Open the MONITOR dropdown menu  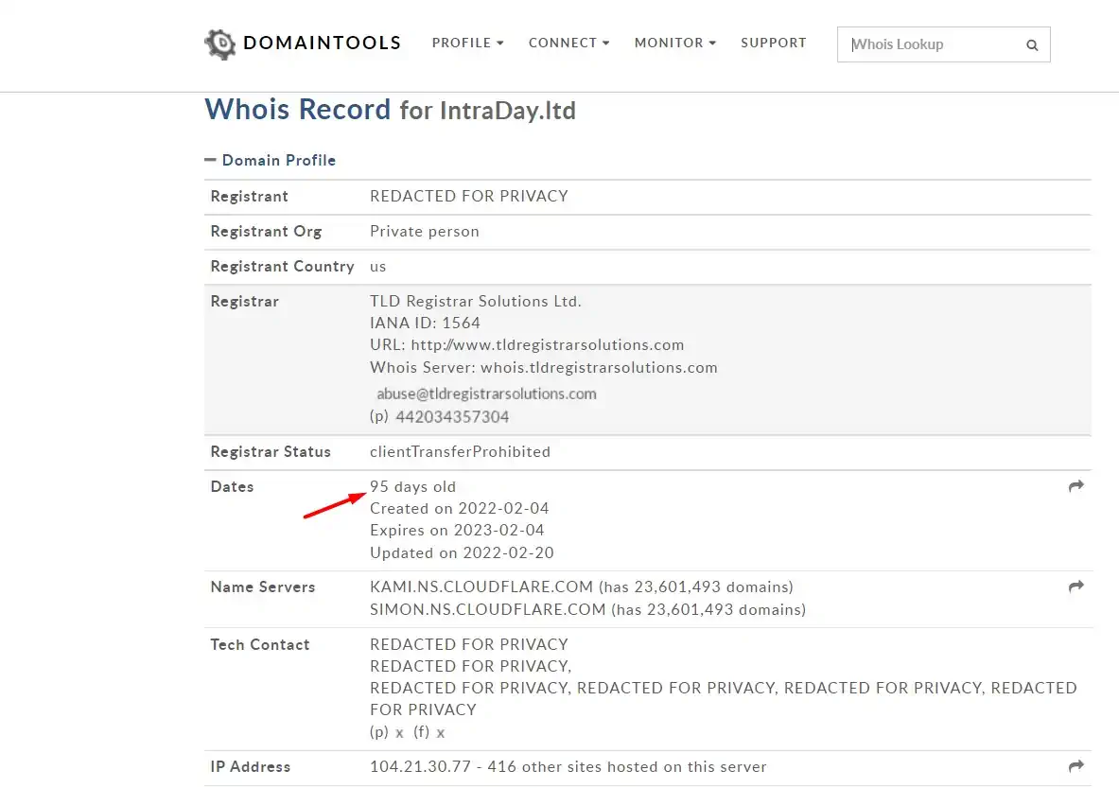(x=675, y=43)
